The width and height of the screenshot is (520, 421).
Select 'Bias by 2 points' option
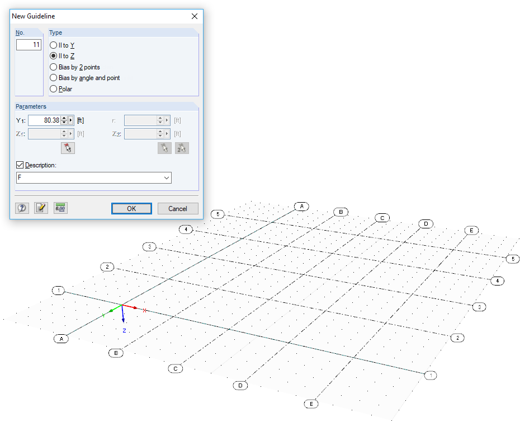coord(53,67)
